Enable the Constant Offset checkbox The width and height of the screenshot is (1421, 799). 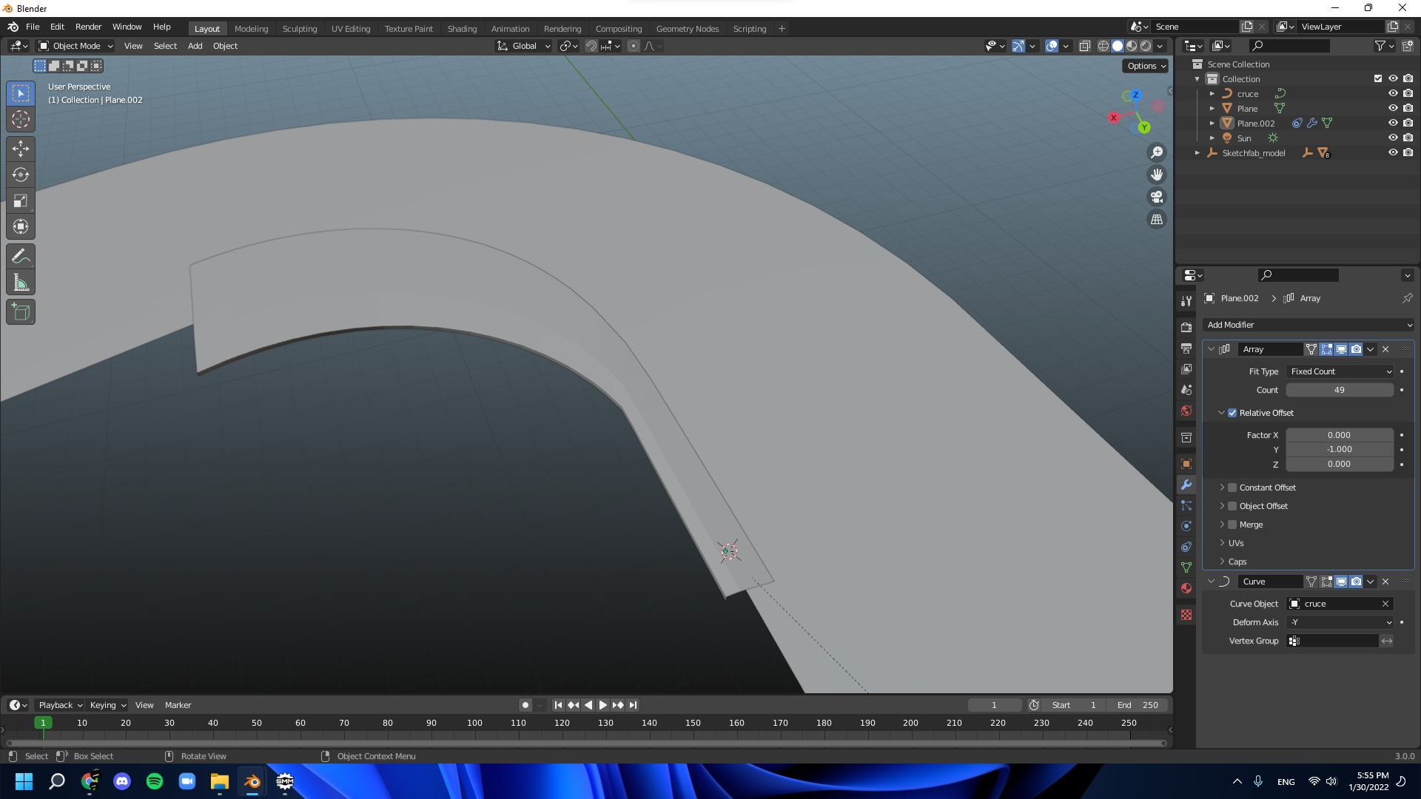(x=1232, y=488)
